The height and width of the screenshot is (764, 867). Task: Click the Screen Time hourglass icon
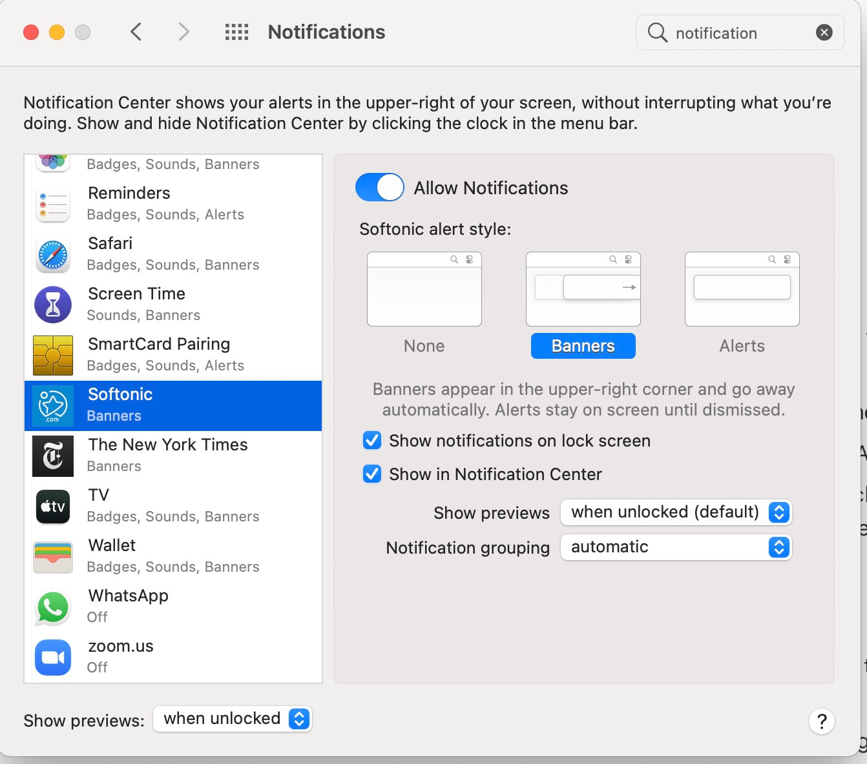pos(53,305)
